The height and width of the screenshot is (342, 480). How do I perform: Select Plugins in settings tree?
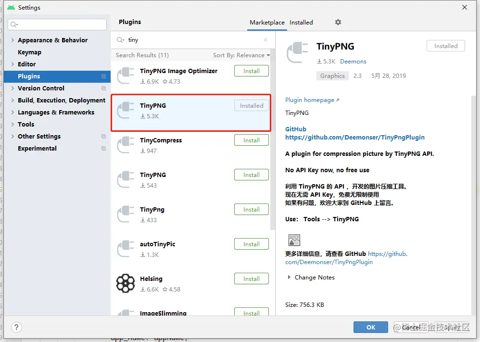pyautogui.click(x=57, y=76)
